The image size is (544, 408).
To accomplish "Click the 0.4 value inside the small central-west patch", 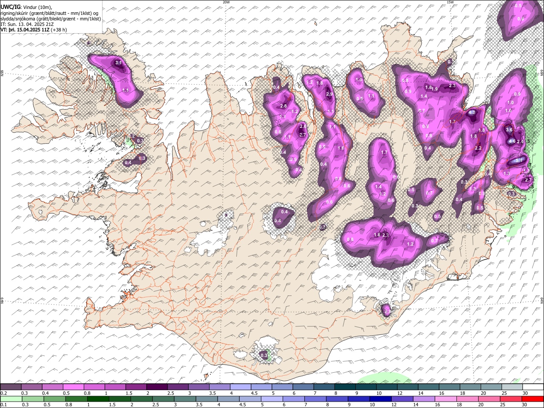I will [284, 212].
